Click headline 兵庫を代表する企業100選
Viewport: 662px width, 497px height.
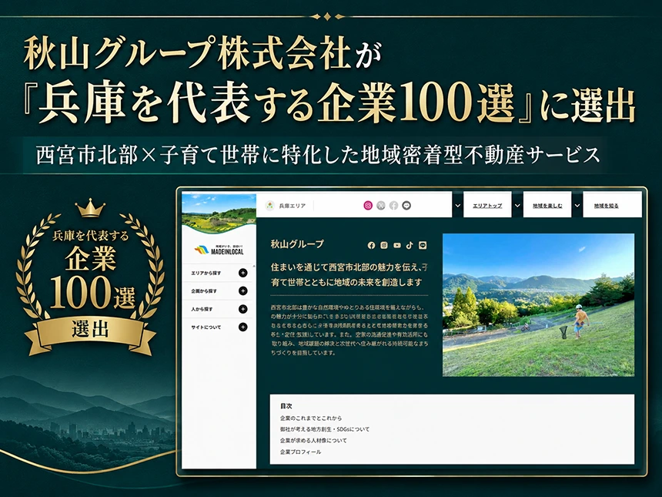point(277,103)
